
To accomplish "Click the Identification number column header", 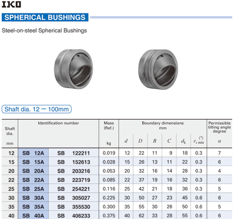I will tap(58, 123).
